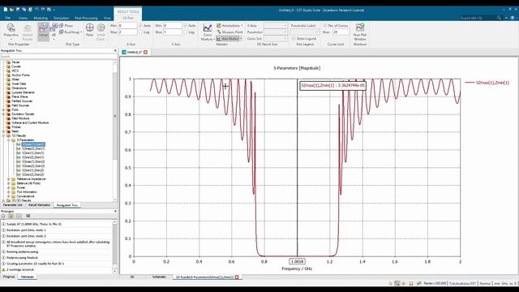Toggle Y Axis Log checkbox
519x292 pixels.
[186, 32]
